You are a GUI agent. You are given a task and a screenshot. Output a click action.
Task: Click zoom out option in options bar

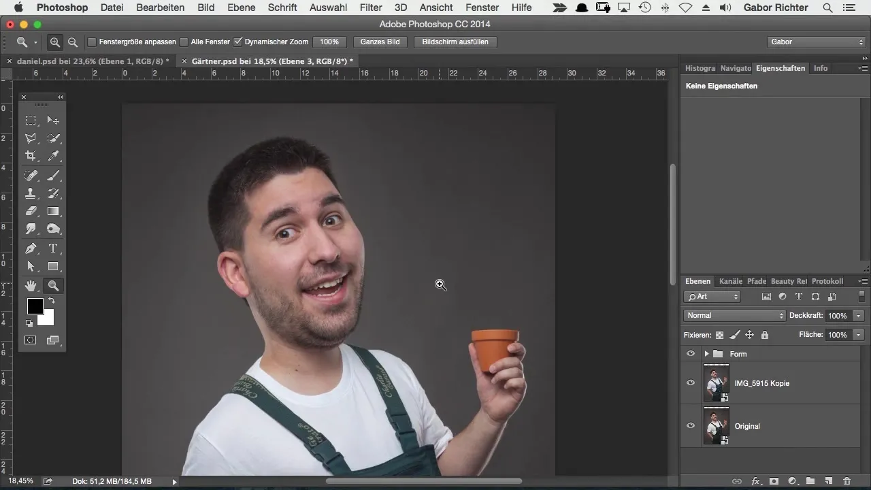coord(72,42)
